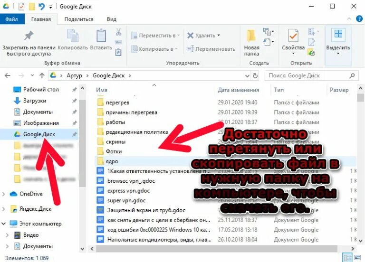Select Рабочий стол in navigation pane
365x262 pixels.
(x=41, y=90)
